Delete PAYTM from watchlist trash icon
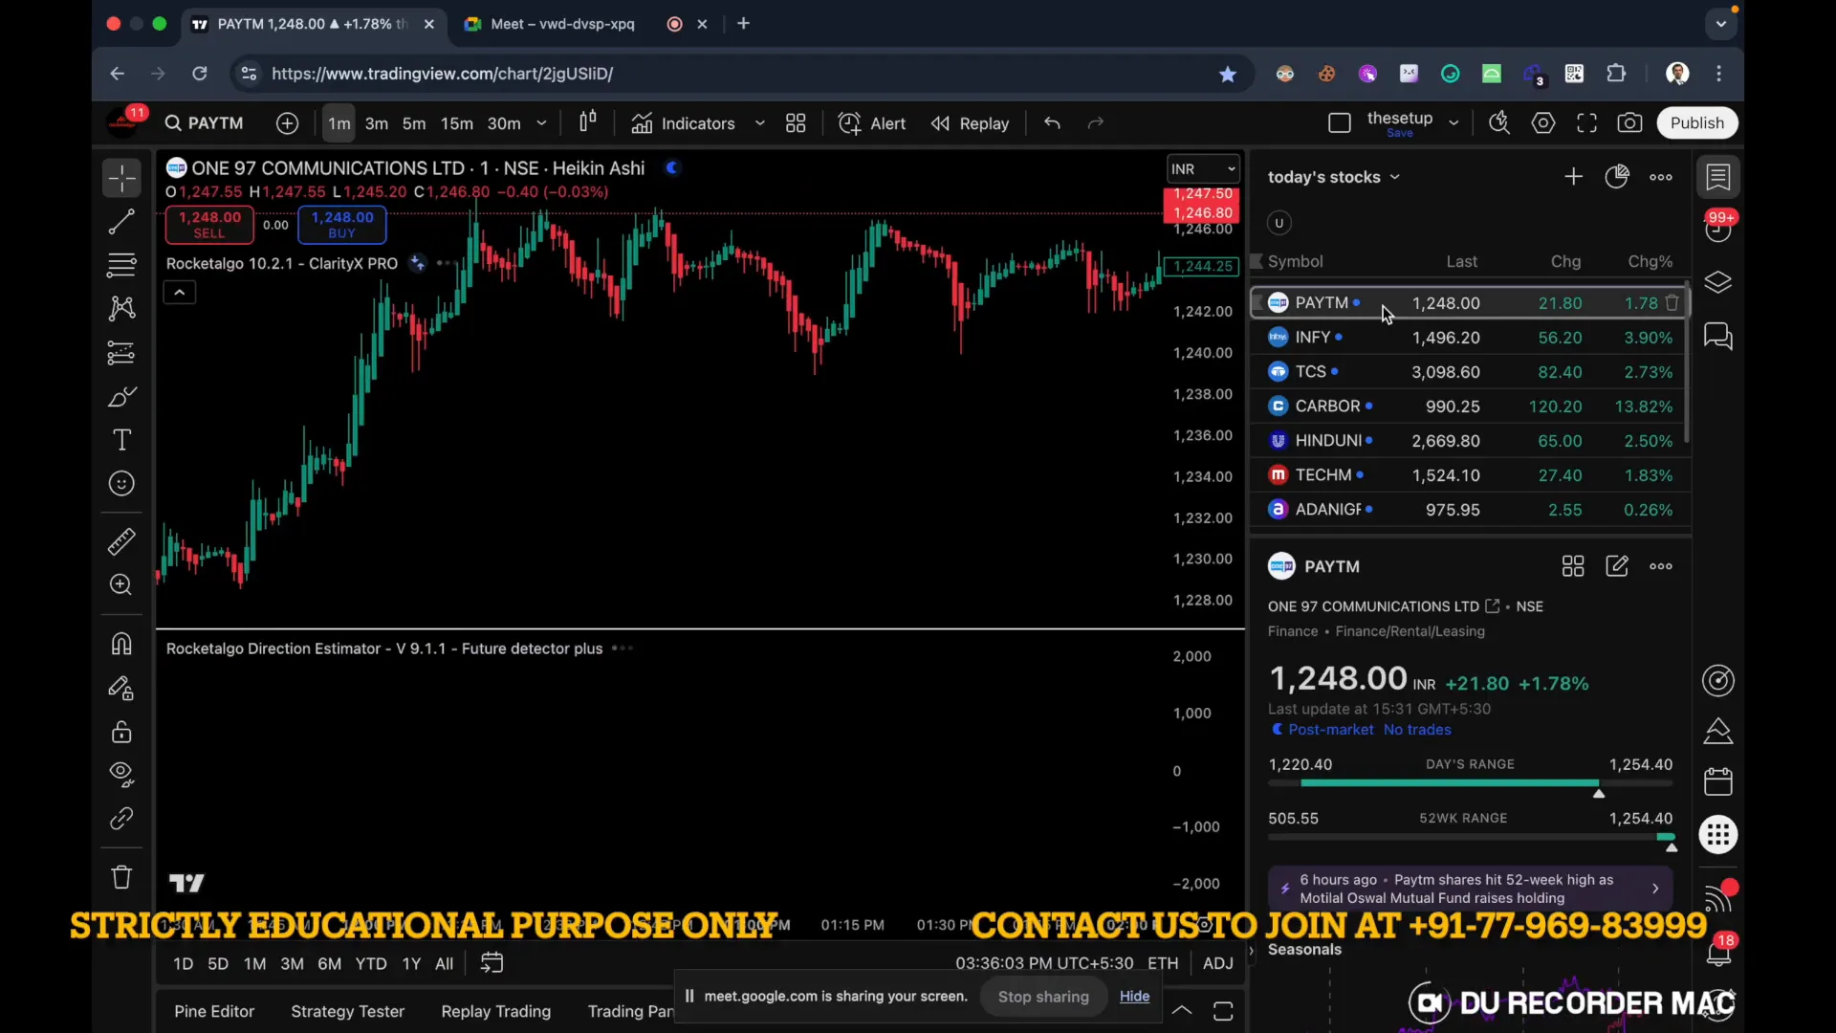This screenshot has height=1033, width=1836. (x=1672, y=303)
